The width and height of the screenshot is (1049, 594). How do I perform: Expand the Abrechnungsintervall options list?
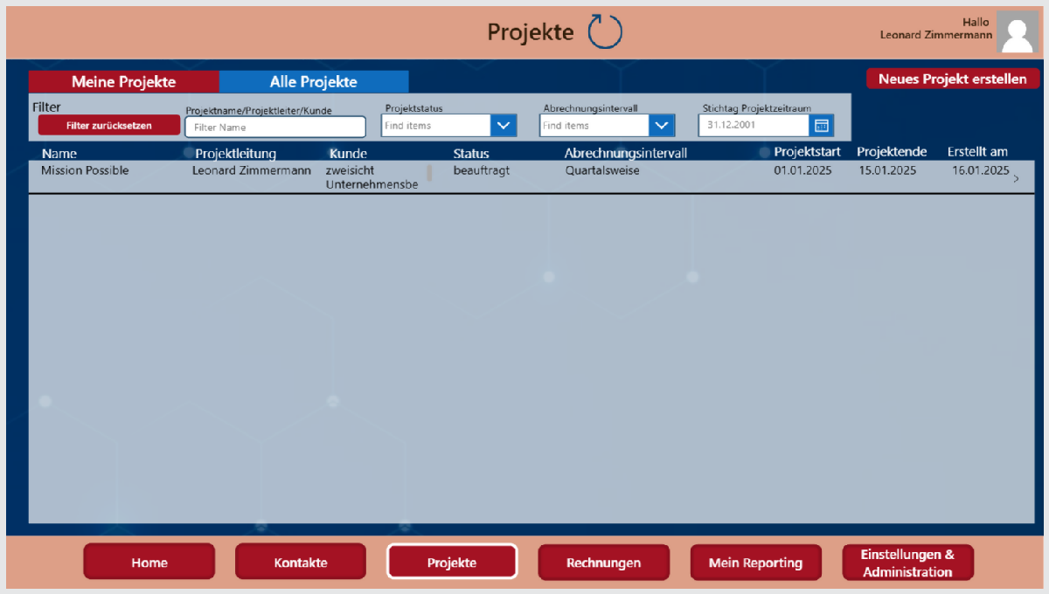pyautogui.click(x=662, y=125)
